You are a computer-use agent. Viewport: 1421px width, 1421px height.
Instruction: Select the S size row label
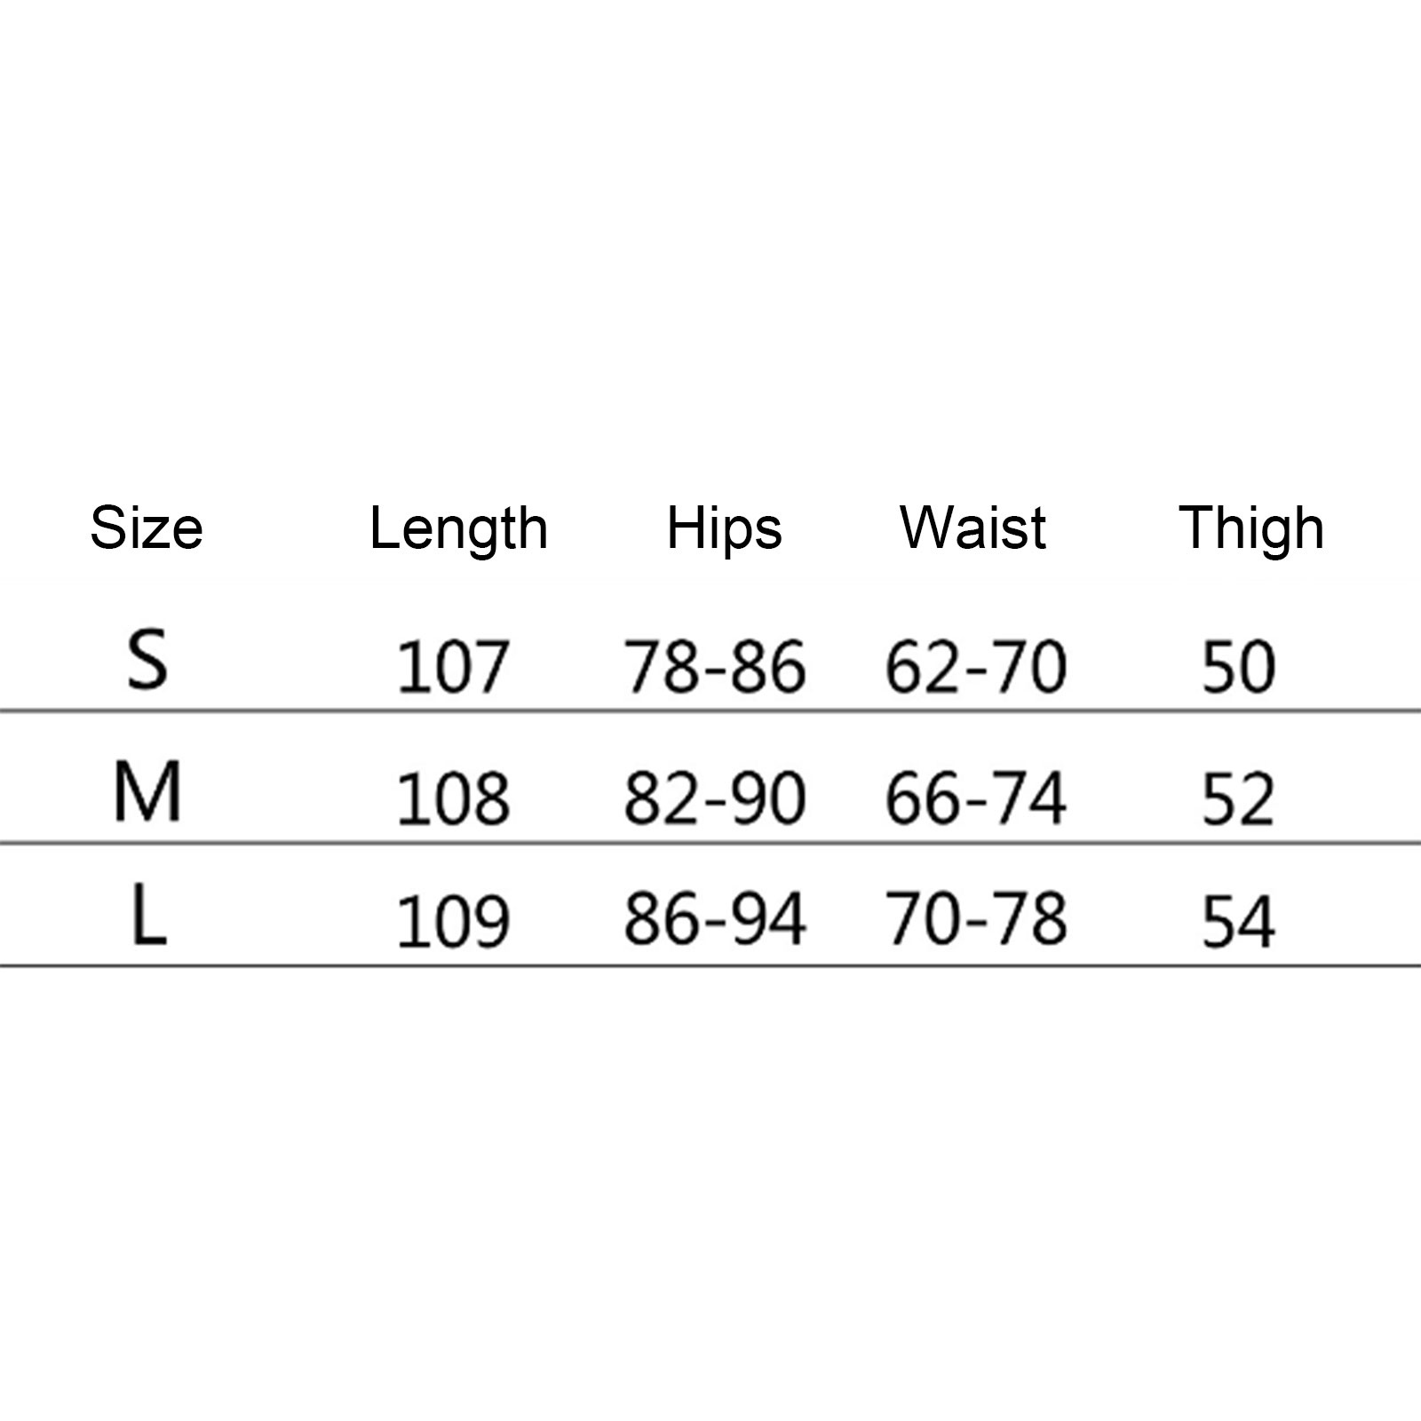point(147,662)
